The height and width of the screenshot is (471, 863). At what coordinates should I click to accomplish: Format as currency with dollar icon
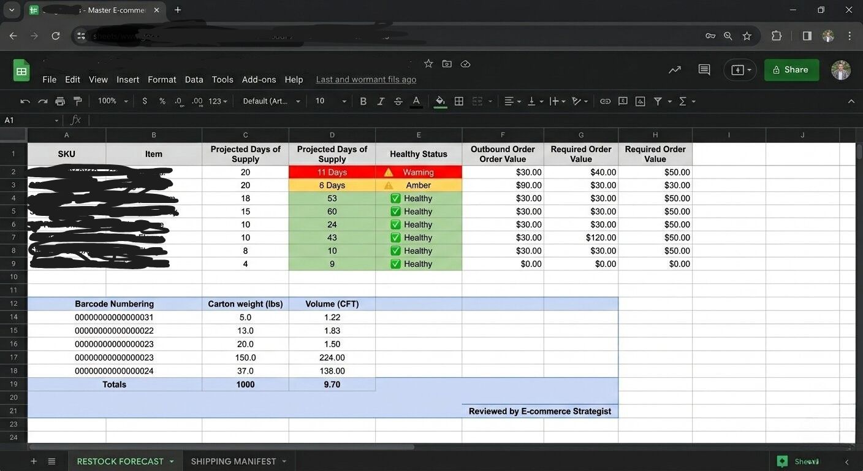tap(145, 101)
